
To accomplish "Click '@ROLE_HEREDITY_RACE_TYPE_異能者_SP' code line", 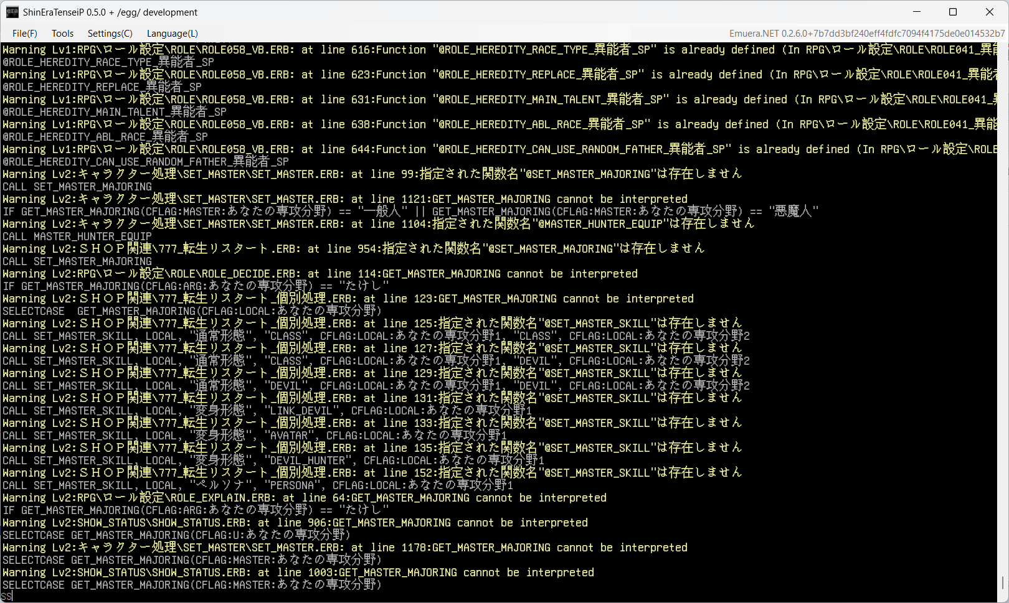I will [x=108, y=62].
